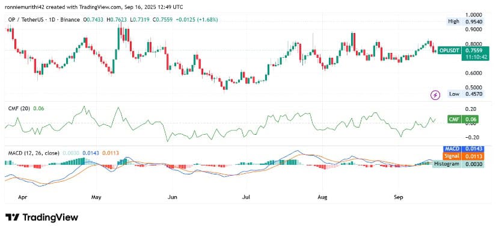Click the CMF legend value 0.06
This screenshot has height=231, width=496.
tap(38, 108)
